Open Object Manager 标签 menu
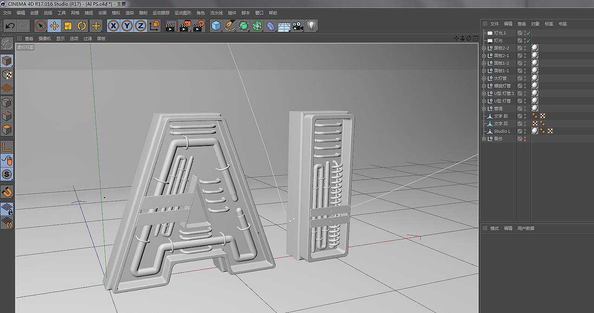 [x=549, y=24]
